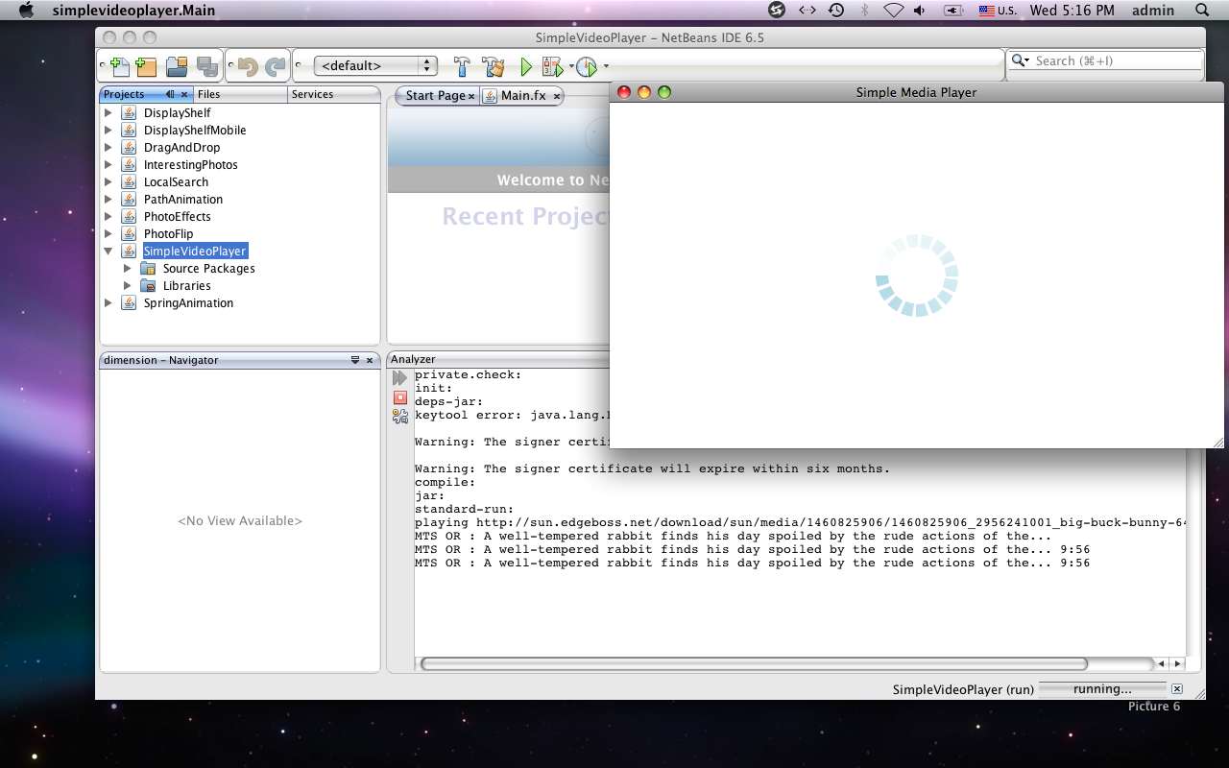
Task: Cancel the running SimpleVideoPlayer process
Action: (x=1177, y=689)
